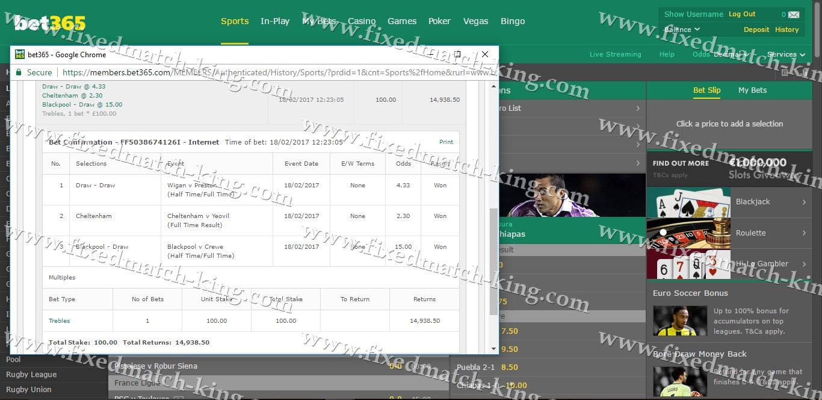The width and height of the screenshot is (822, 400).
Task: Click the Trebles bet type link
Action: point(59,321)
